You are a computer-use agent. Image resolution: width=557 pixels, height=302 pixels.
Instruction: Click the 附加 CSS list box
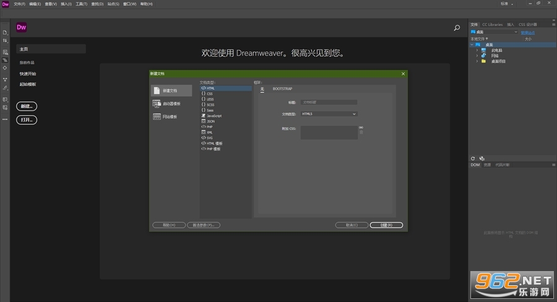pyautogui.click(x=329, y=132)
